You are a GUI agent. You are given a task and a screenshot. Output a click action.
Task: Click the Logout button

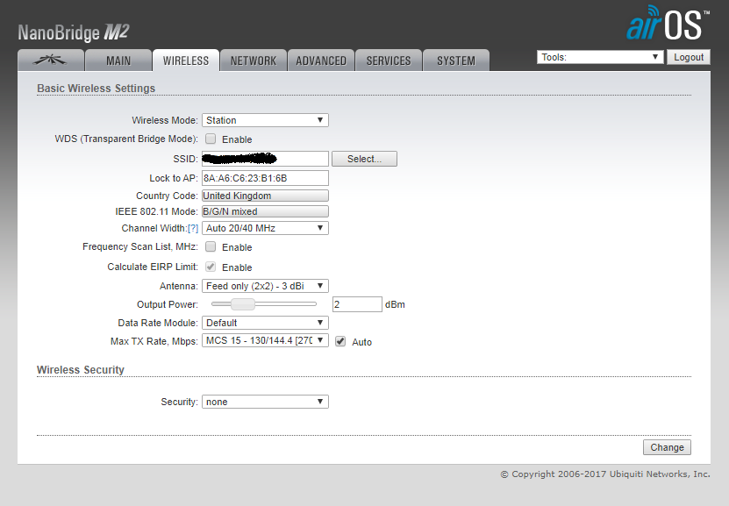[689, 57]
